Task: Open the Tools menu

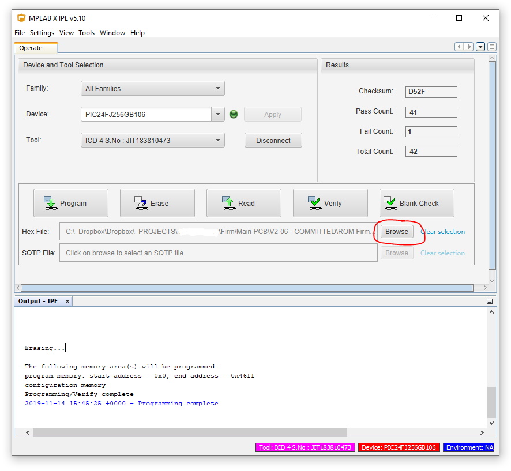Action: click(x=87, y=33)
